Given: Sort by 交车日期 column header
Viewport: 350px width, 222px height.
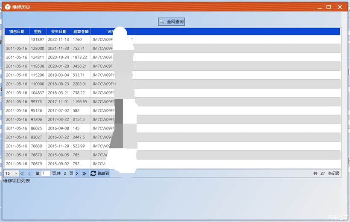Looking at the screenshot, I should pos(58,32).
